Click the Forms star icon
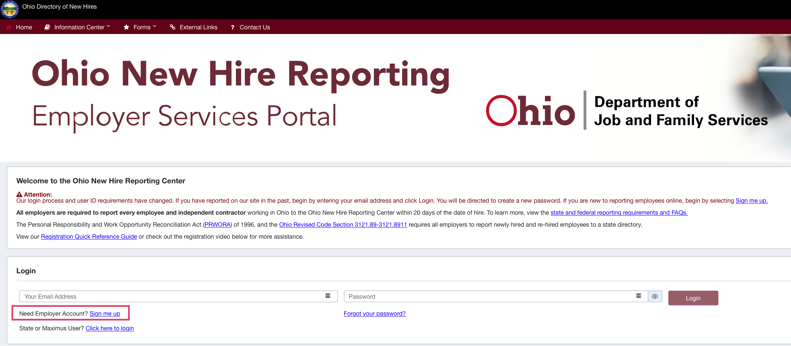 click(x=126, y=27)
